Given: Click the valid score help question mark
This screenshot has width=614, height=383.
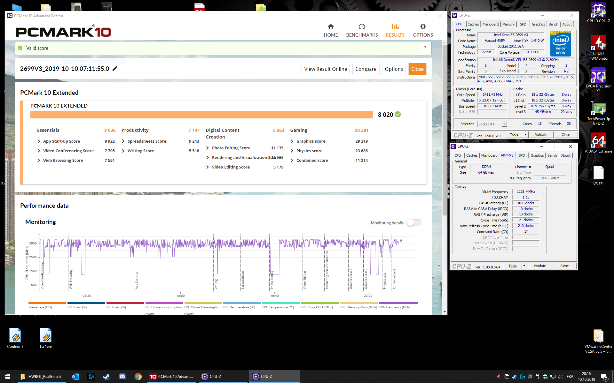Looking at the screenshot, I should [425, 48].
